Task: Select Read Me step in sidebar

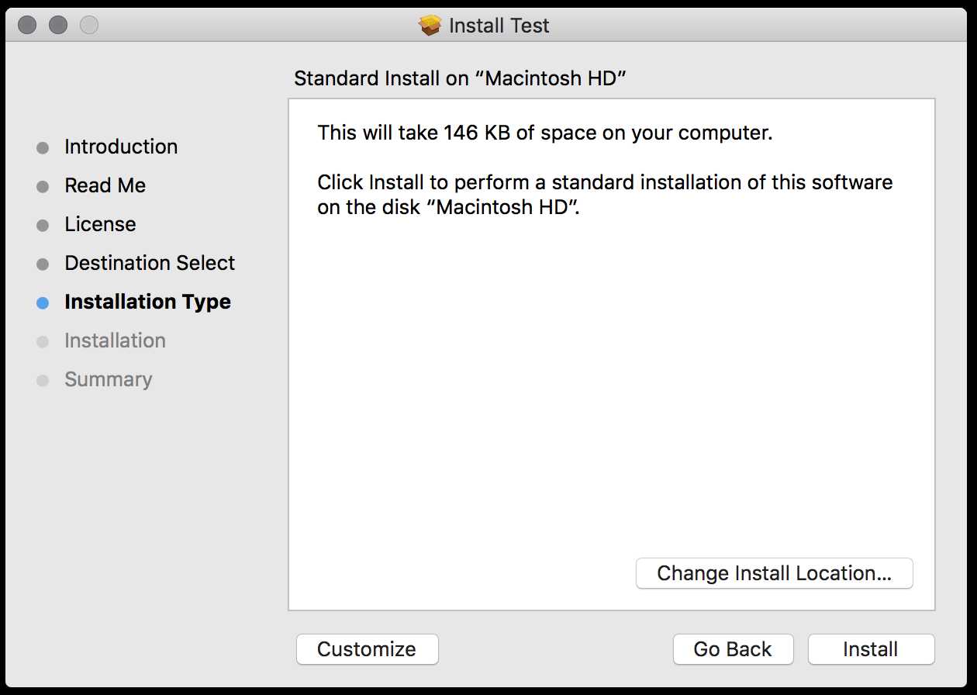Action: (x=105, y=185)
